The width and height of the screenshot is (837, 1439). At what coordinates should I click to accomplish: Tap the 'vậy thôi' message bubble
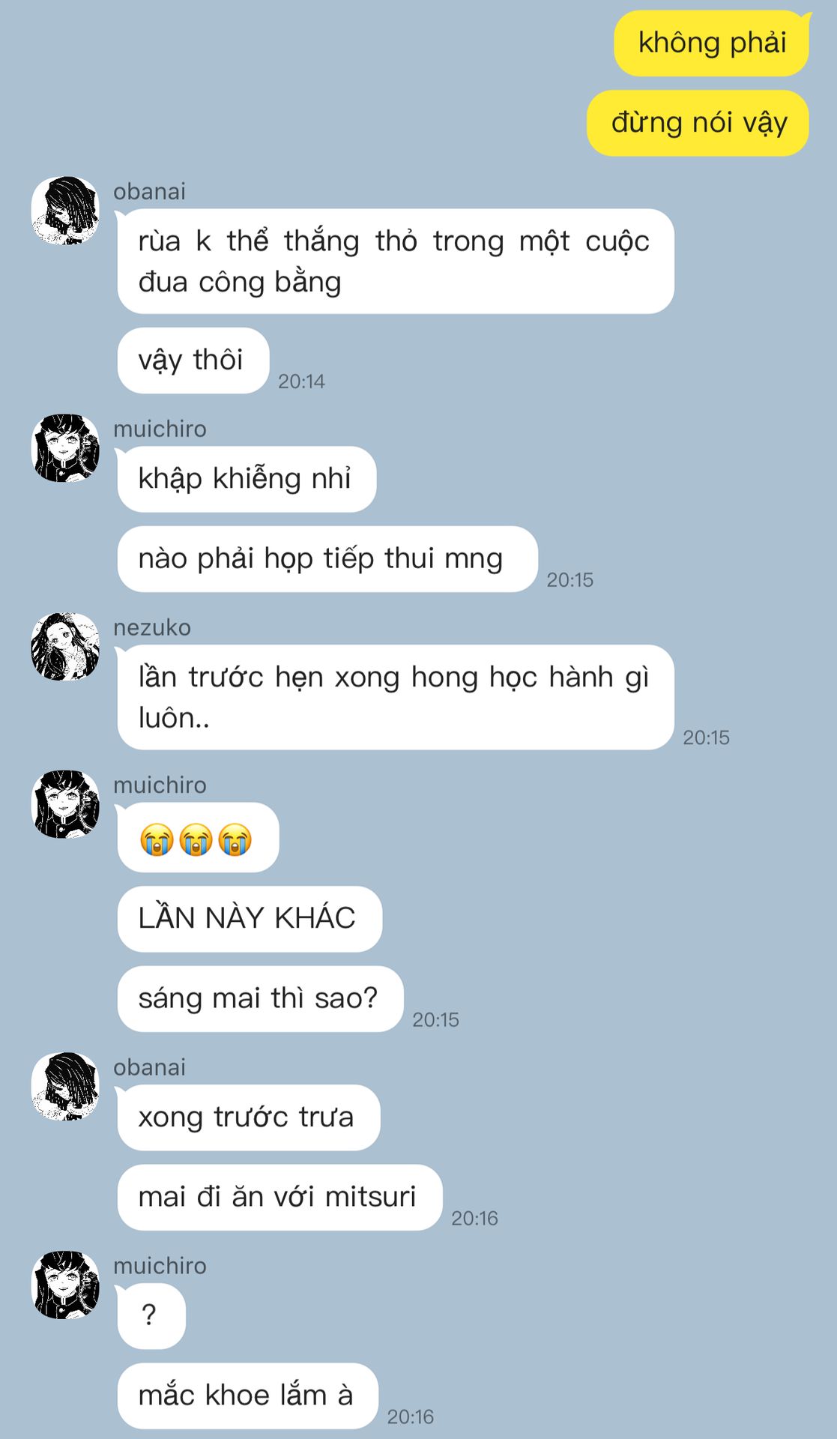193,360
